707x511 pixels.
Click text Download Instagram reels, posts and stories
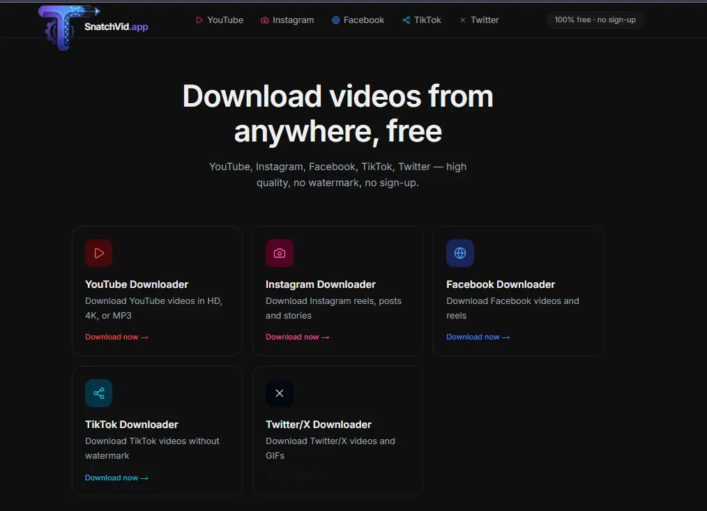pos(334,308)
